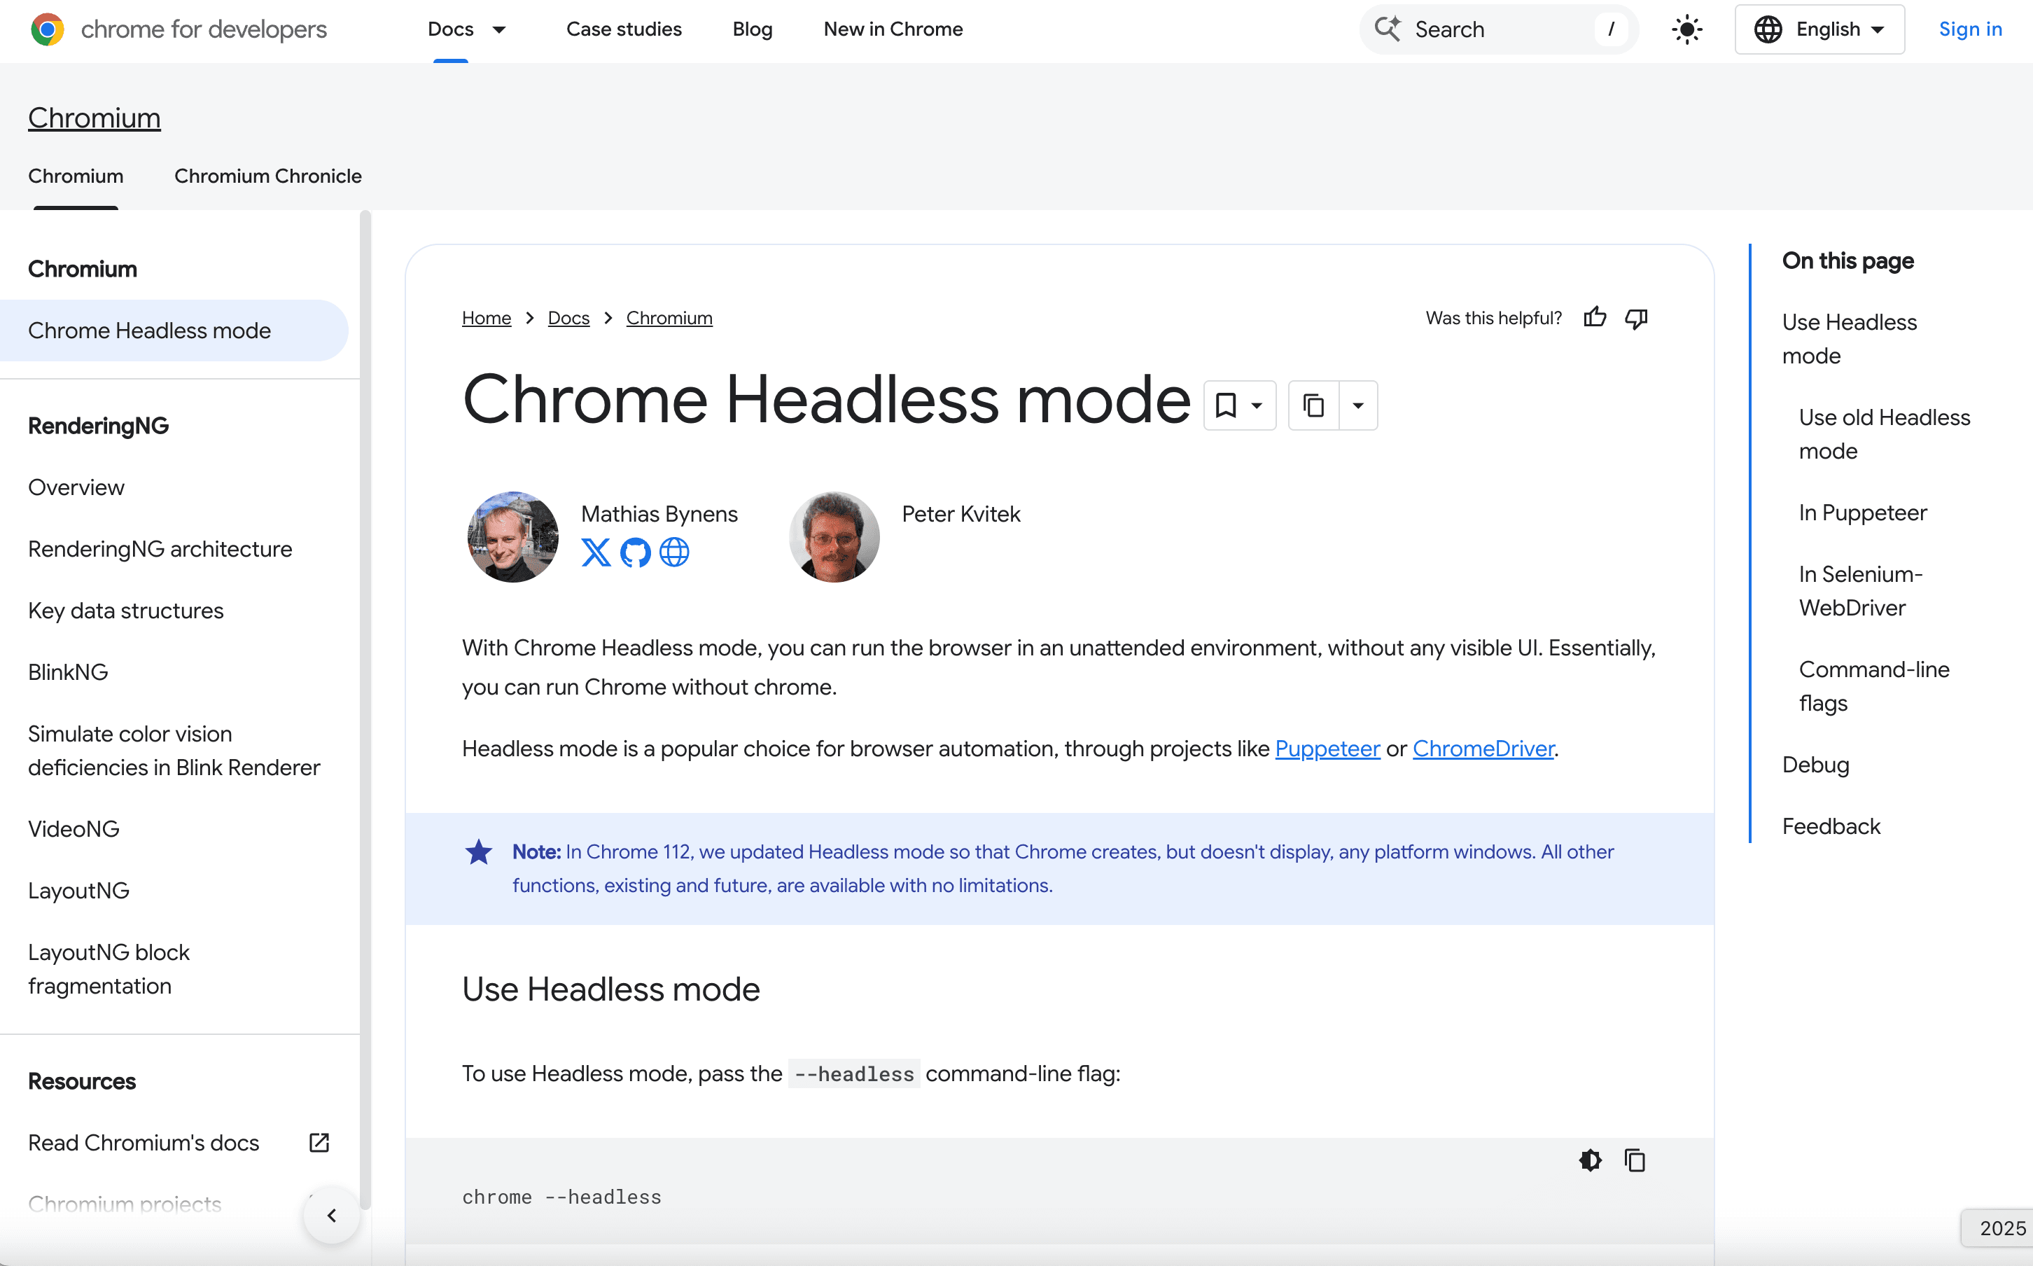2033x1266 pixels.
Task: Open Mathias Bynens' website globe icon
Action: point(675,552)
